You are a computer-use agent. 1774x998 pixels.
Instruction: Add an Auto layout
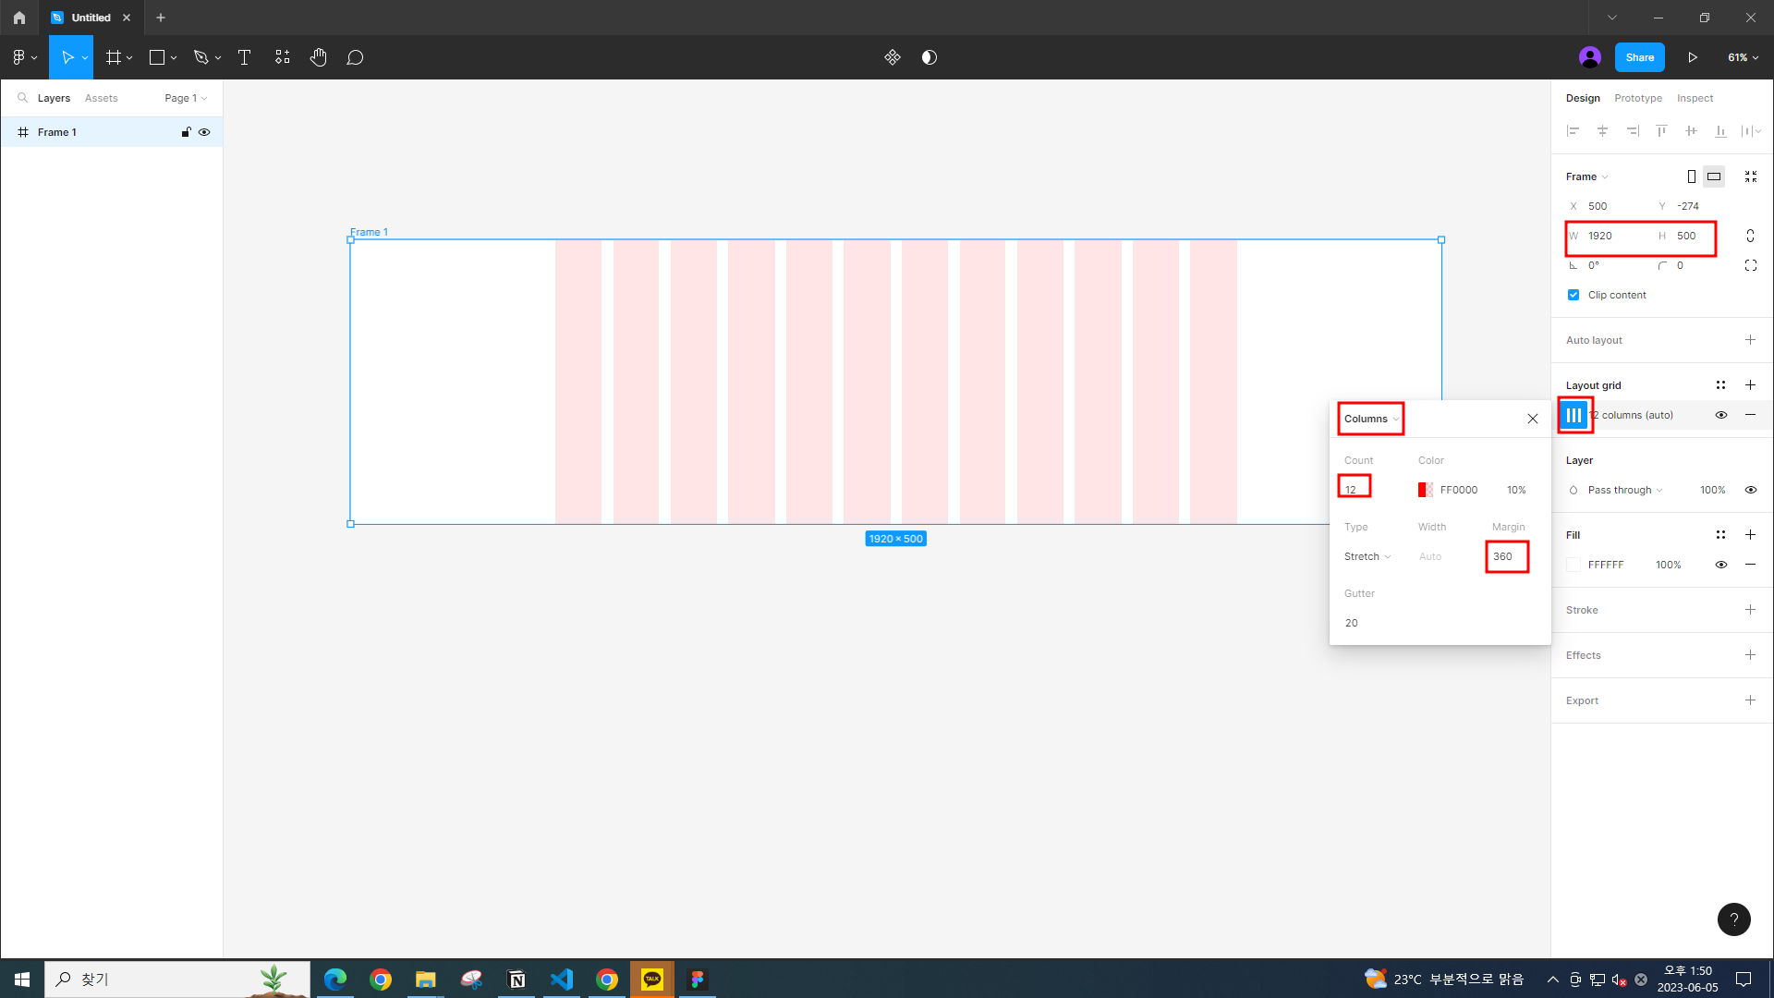[x=1749, y=340]
